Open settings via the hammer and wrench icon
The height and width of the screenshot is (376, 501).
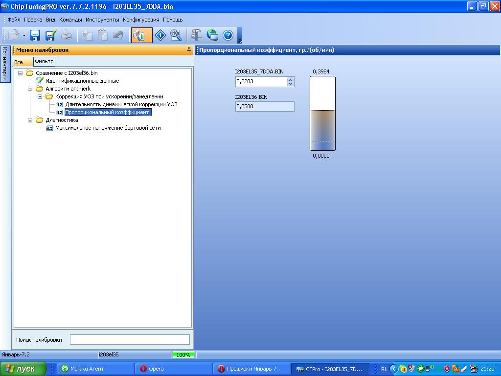click(196, 35)
